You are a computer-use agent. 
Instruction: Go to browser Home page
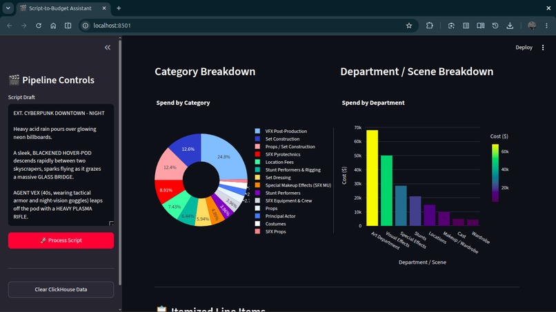point(53,25)
